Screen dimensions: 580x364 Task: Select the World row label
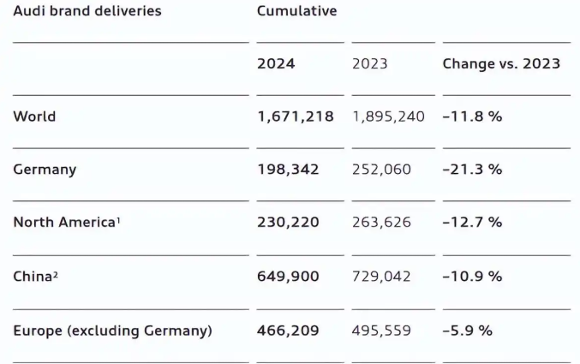(x=34, y=116)
